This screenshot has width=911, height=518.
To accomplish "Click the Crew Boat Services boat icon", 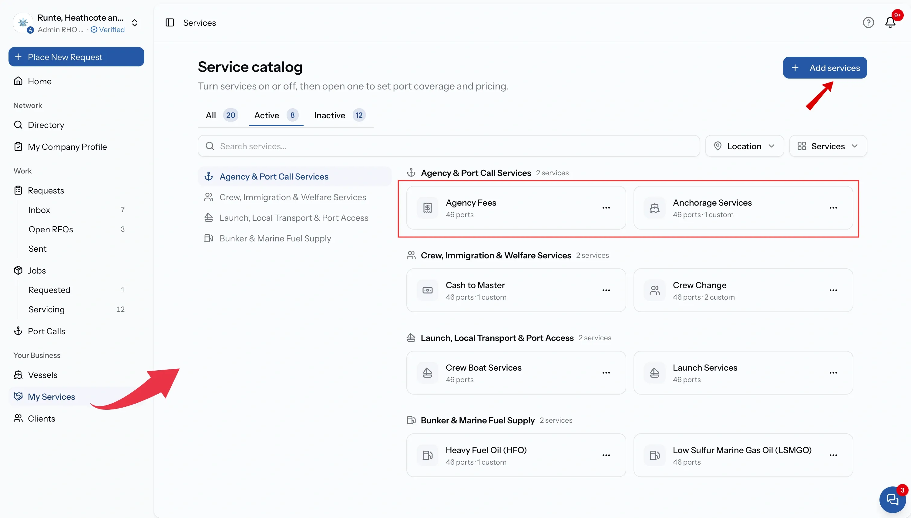I will (x=427, y=373).
